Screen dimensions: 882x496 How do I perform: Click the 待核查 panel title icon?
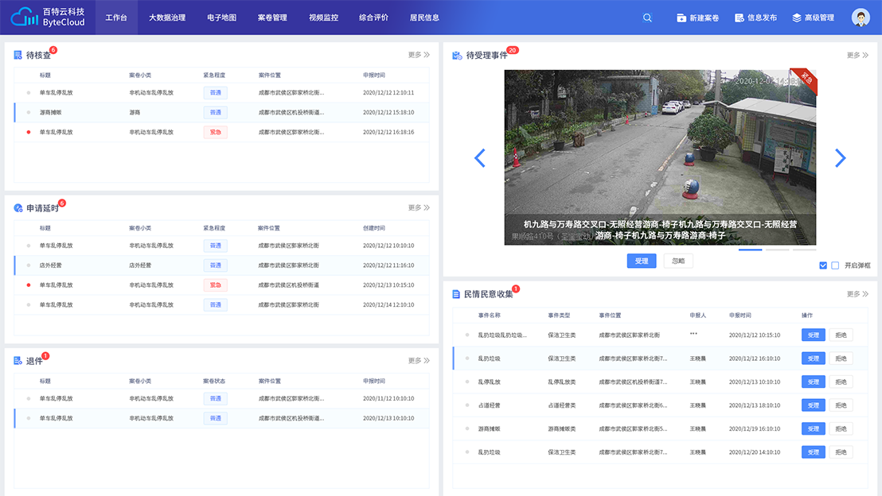(18, 55)
